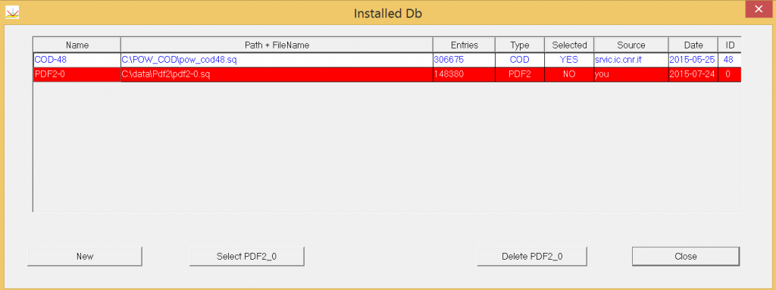776x290 pixels.
Task: Click the ID column header
Action: coord(730,45)
